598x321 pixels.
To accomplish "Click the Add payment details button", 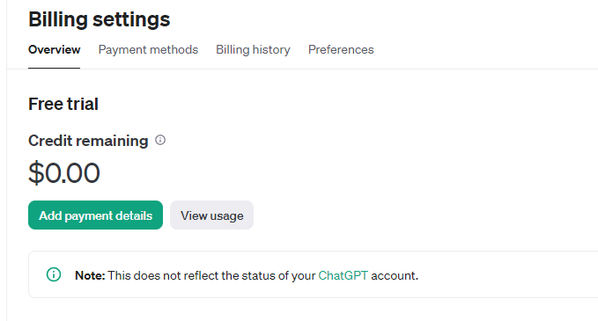I will (x=95, y=215).
